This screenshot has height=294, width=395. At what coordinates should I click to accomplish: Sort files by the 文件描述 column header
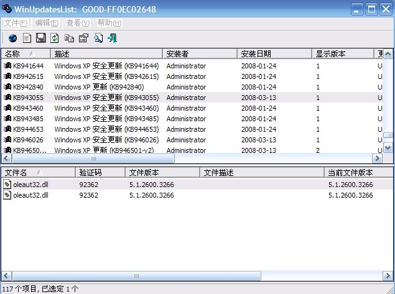262,173
